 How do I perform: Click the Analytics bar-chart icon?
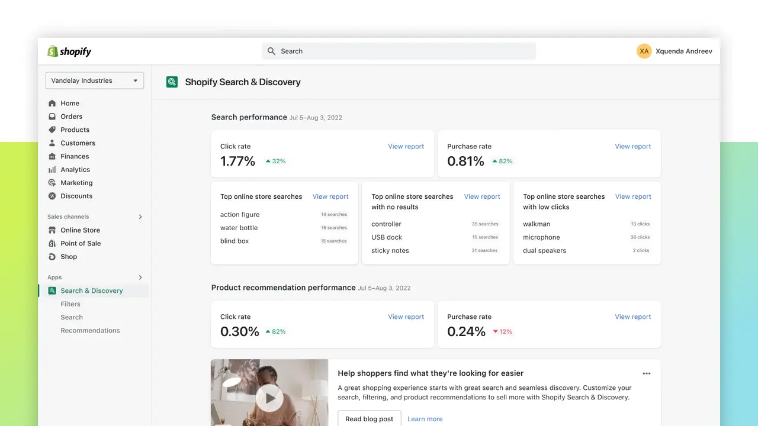(53, 169)
